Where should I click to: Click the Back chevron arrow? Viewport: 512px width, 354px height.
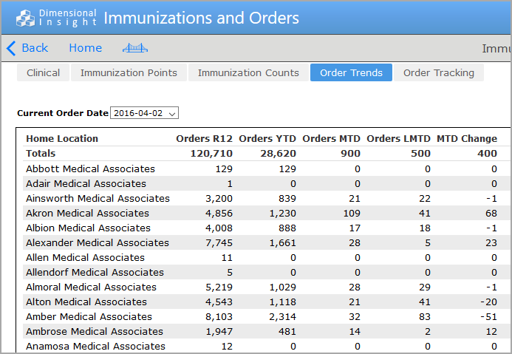pos(11,48)
